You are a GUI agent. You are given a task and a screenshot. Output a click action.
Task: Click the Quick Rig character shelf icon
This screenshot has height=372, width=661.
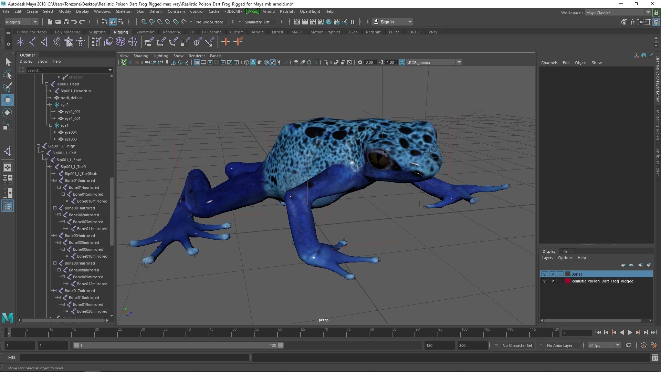tap(69, 42)
